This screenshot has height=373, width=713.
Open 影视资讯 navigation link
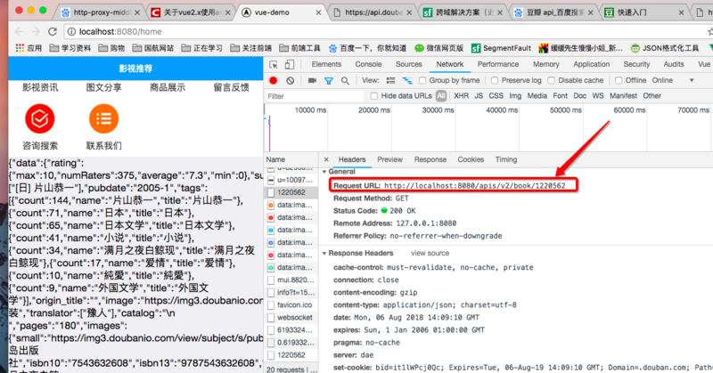click(40, 87)
